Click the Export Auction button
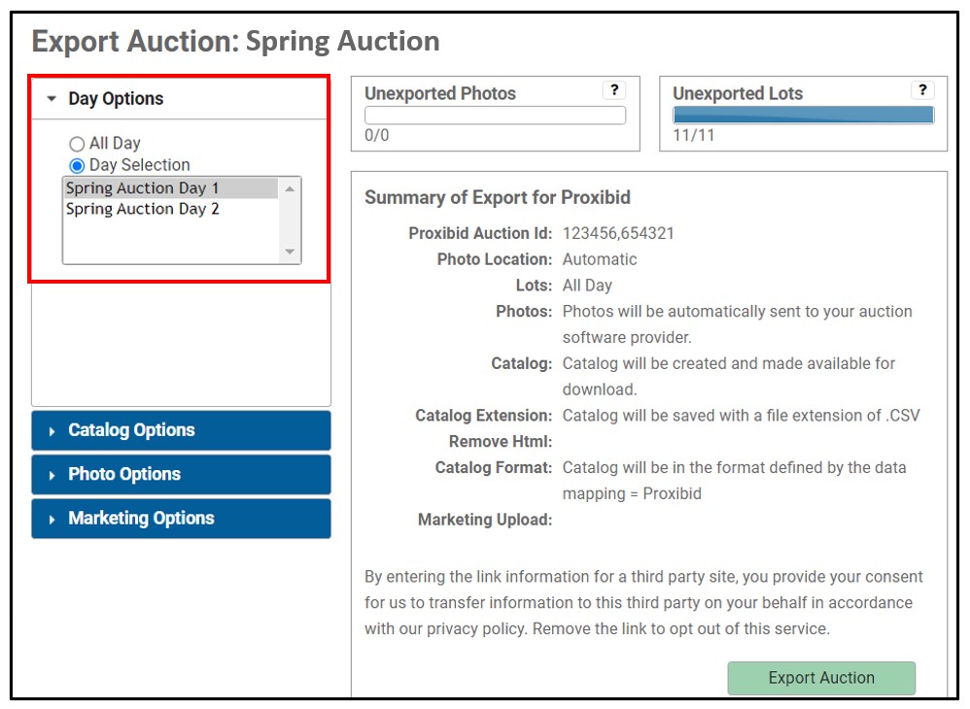970x709 pixels. (x=821, y=678)
